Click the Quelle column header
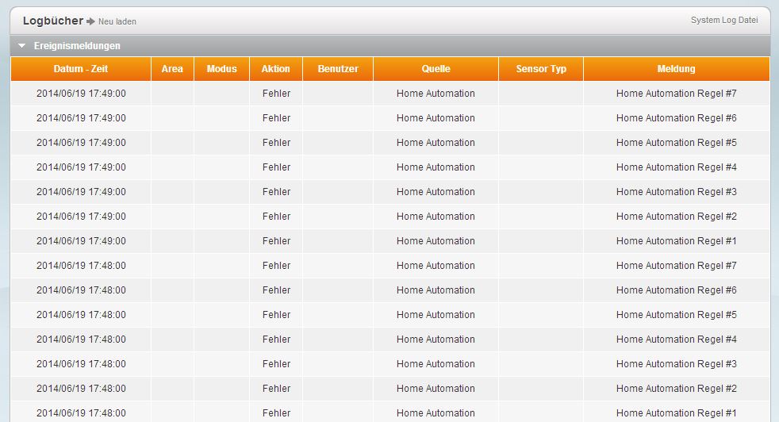Screen dimensions: 779x422 436,69
